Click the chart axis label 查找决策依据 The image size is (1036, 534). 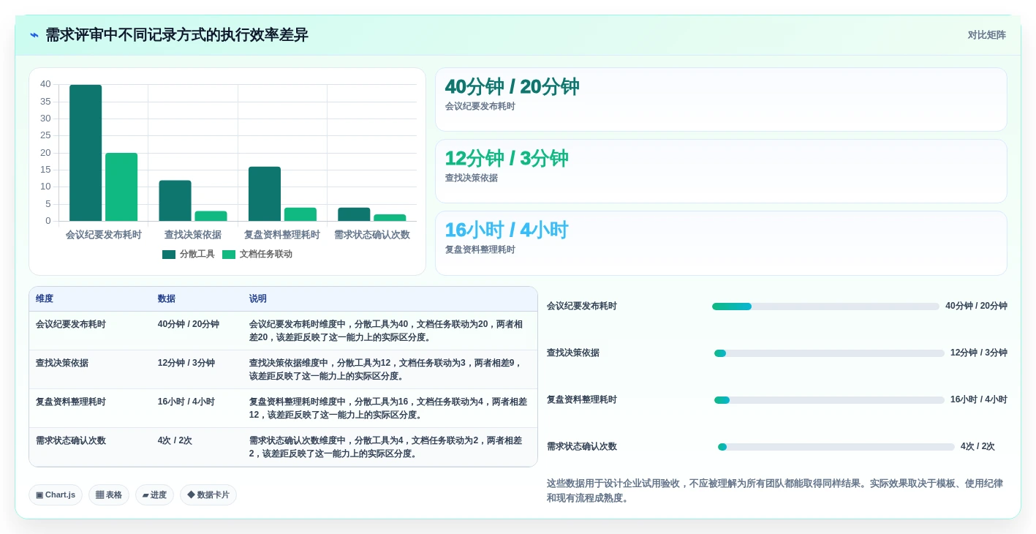pos(193,235)
